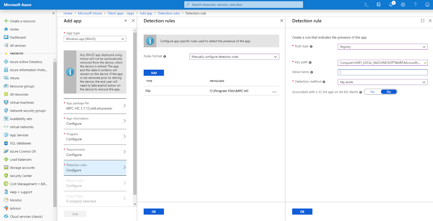Click the Value name input field
This screenshot has height=221, width=433.
(x=383, y=72)
